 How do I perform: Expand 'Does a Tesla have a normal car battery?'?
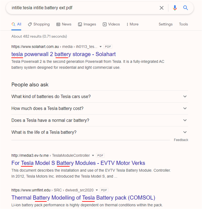point(100,120)
